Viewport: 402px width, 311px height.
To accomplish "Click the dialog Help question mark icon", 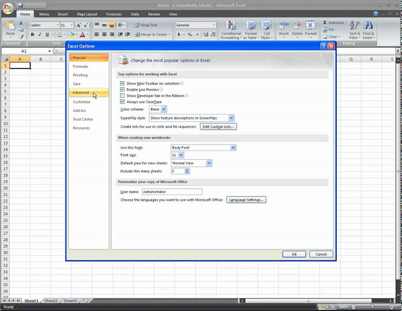I will (x=324, y=46).
